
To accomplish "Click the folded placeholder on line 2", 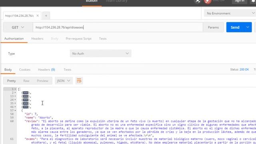I will (x=26, y=93).
